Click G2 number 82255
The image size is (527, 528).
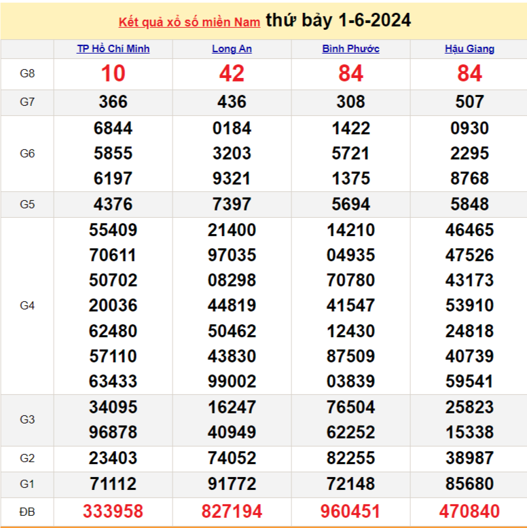351,458
